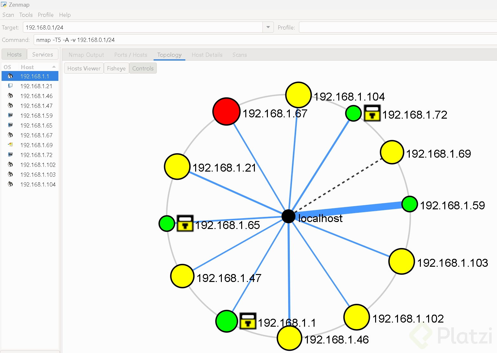Click the OS icon for host 192.168.1.69
This screenshot has height=353, width=497.
pos(10,145)
